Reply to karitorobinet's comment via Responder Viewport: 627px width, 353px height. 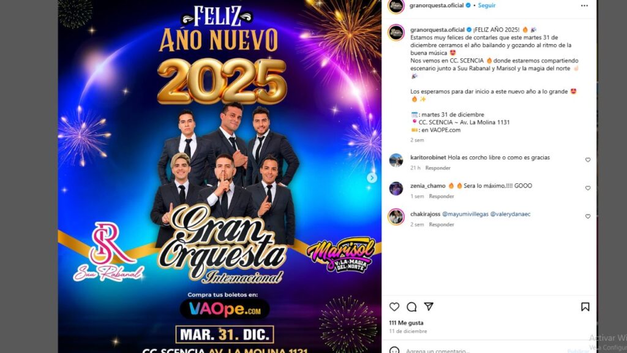tap(437, 168)
